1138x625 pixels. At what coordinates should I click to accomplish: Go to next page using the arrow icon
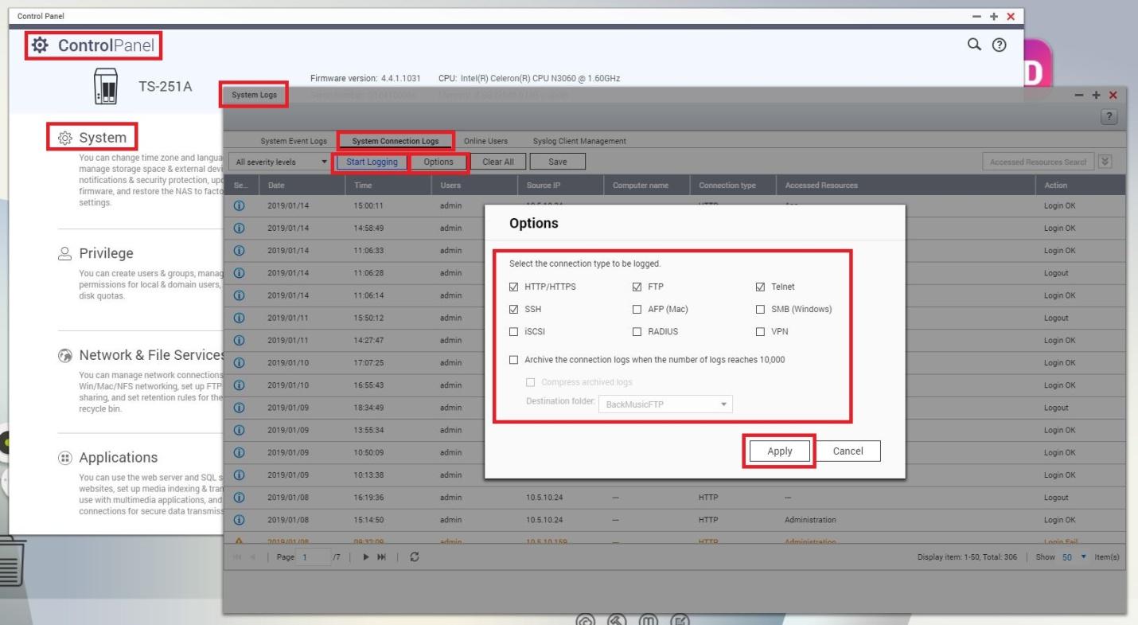click(367, 557)
